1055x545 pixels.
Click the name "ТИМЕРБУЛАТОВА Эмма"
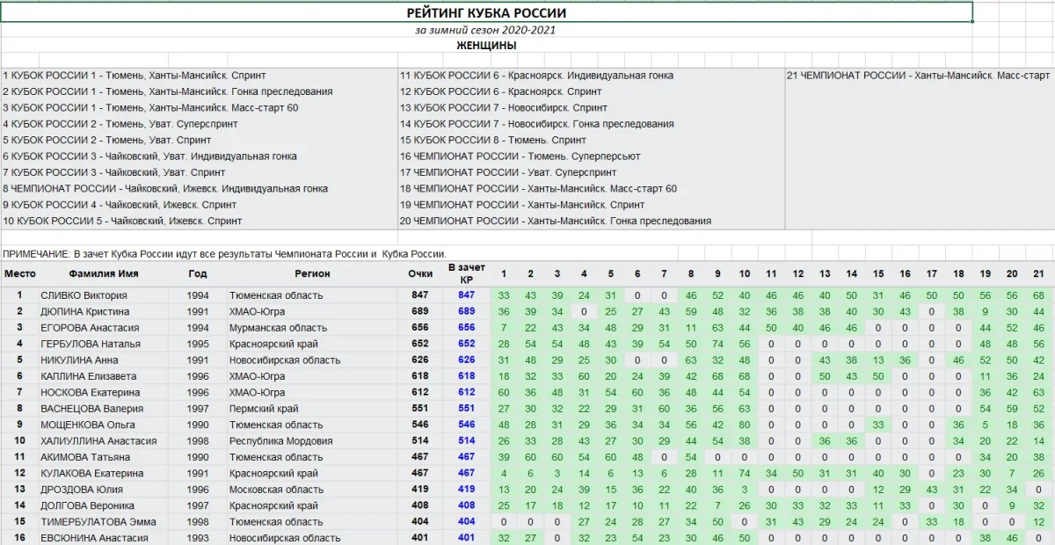98,521
